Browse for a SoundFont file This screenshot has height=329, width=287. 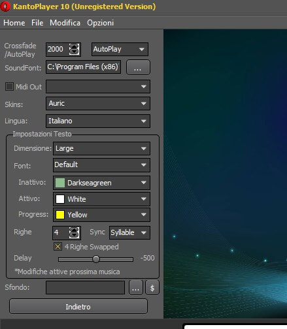click(x=138, y=67)
